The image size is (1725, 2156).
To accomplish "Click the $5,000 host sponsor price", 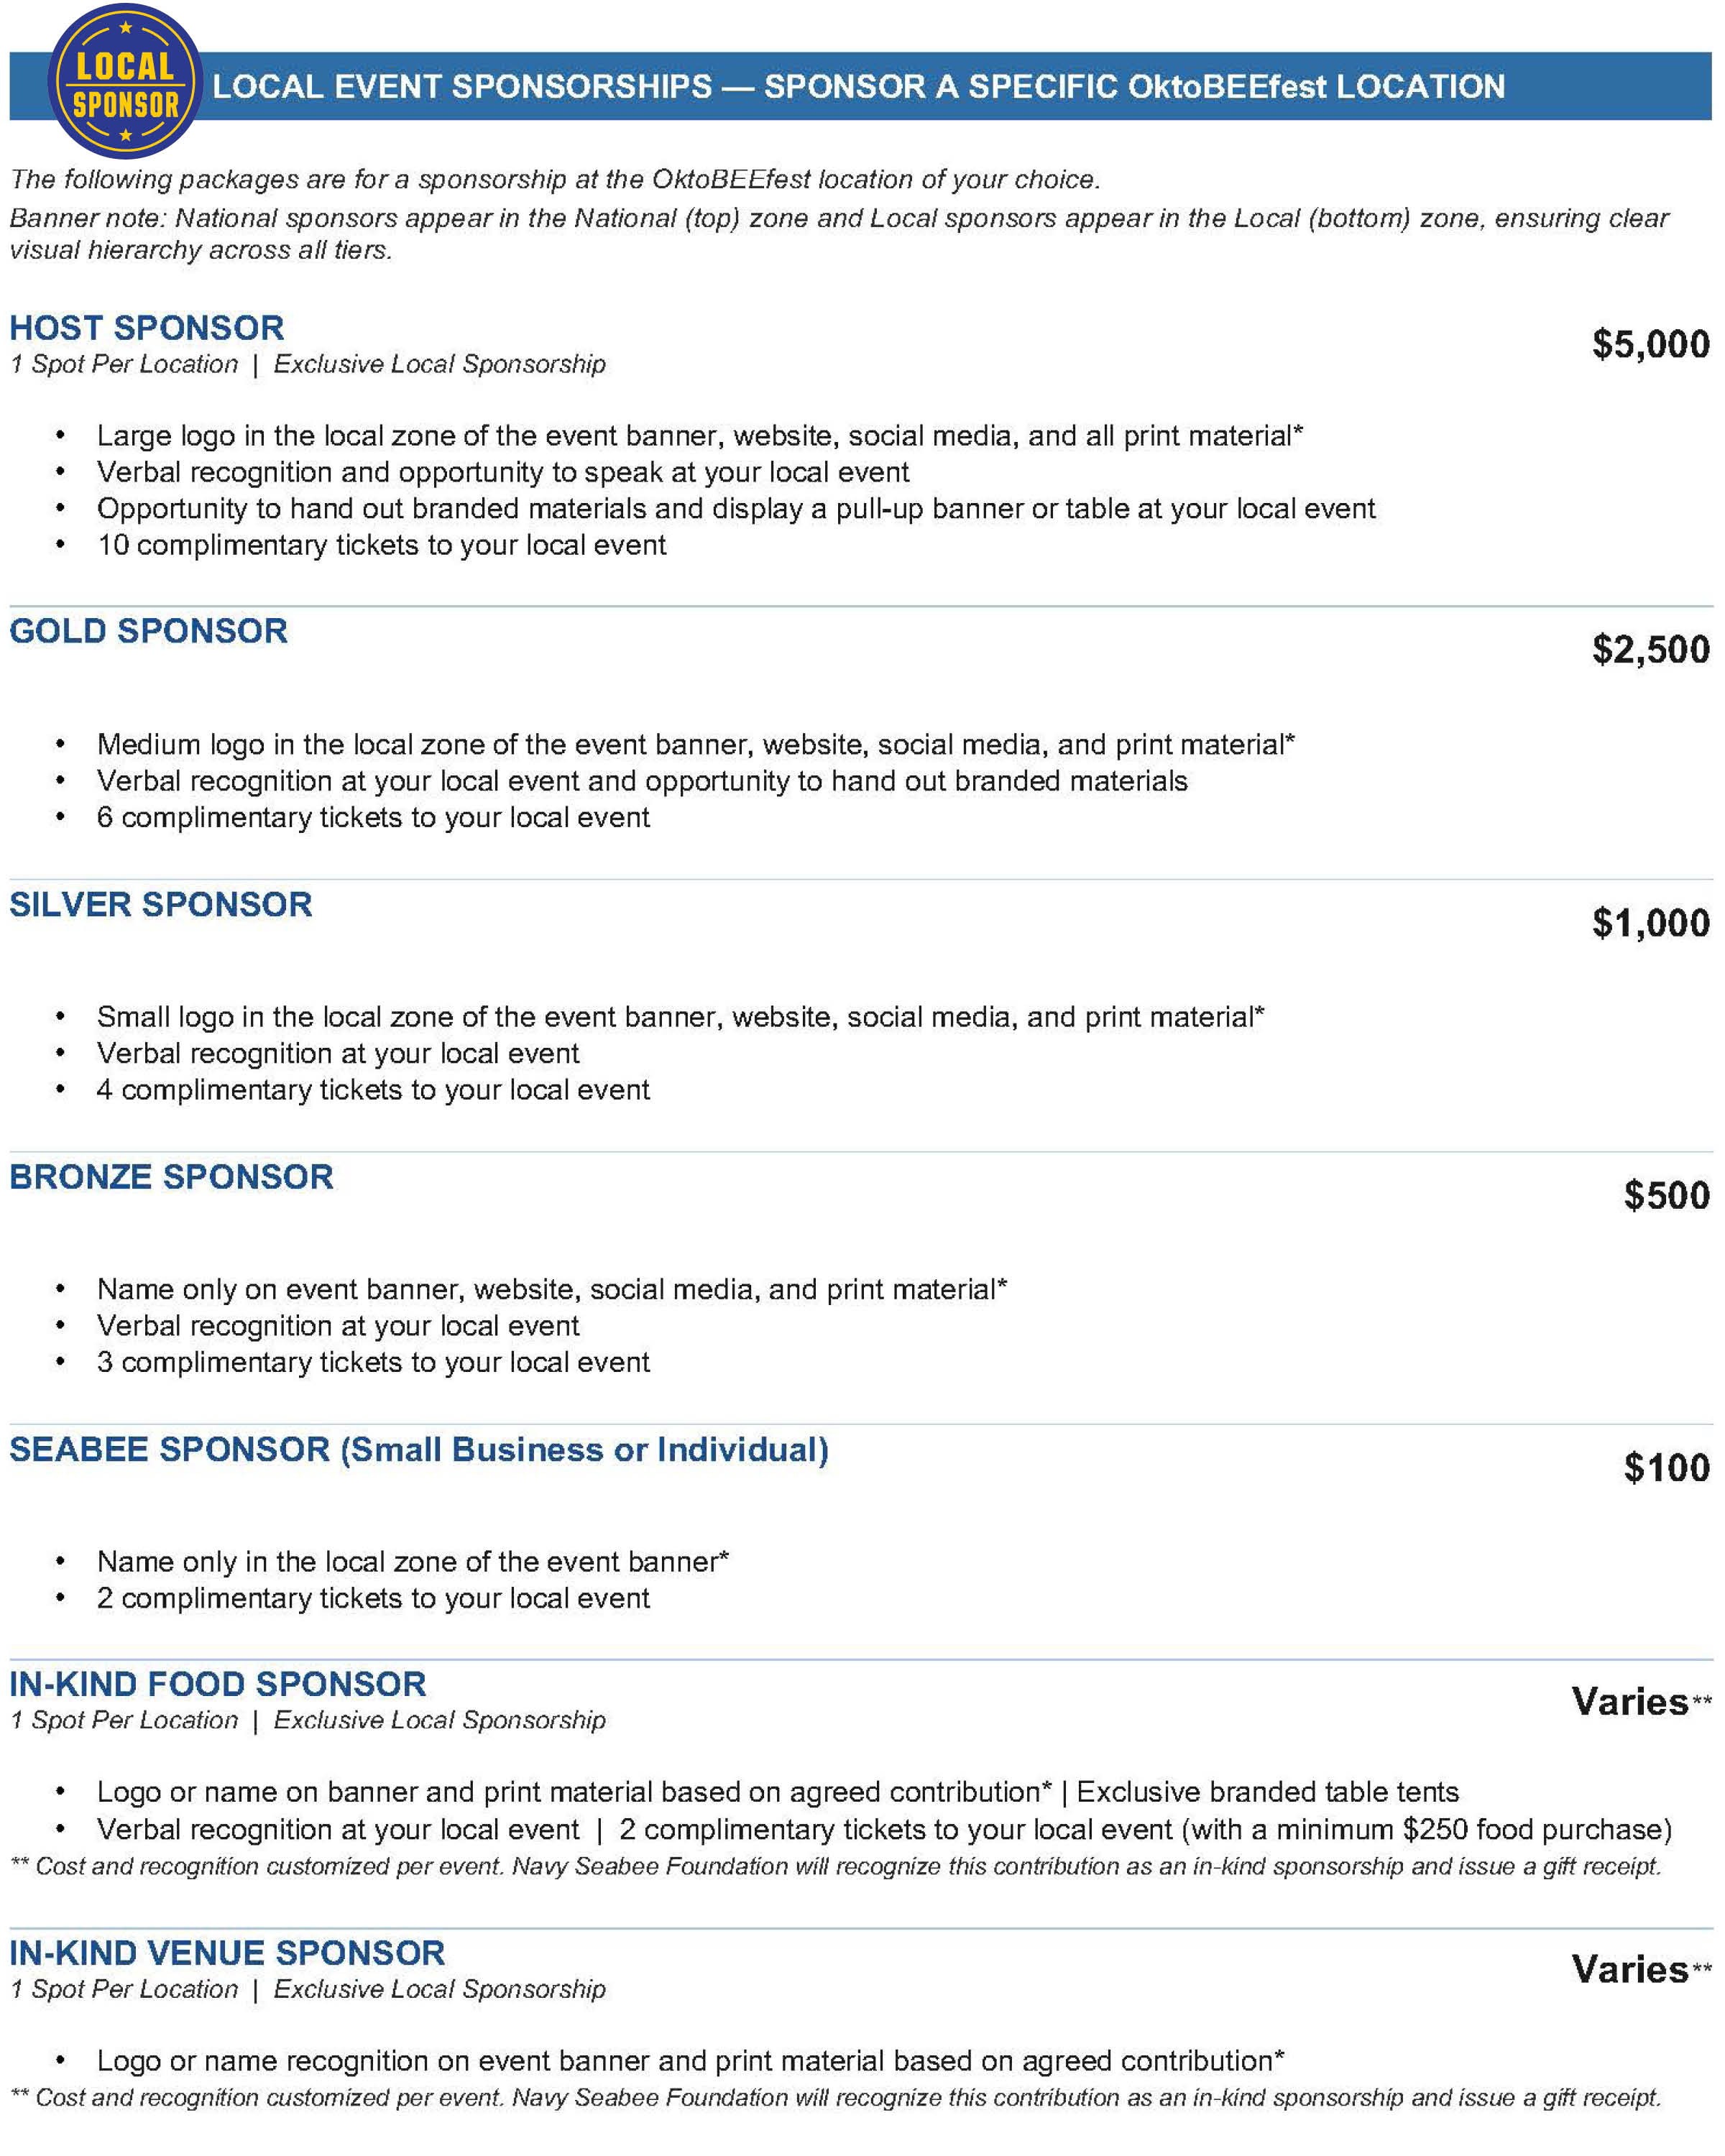I will click(x=1651, y=344).
